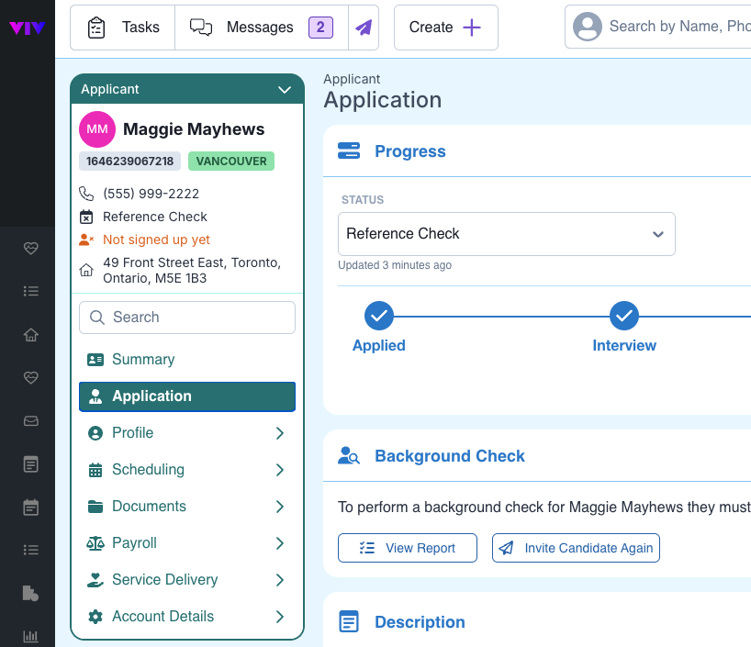Click the Interview progress step marker
Image resolution: width=751 pixels, height=647 pixels.
tap(623, 316)
